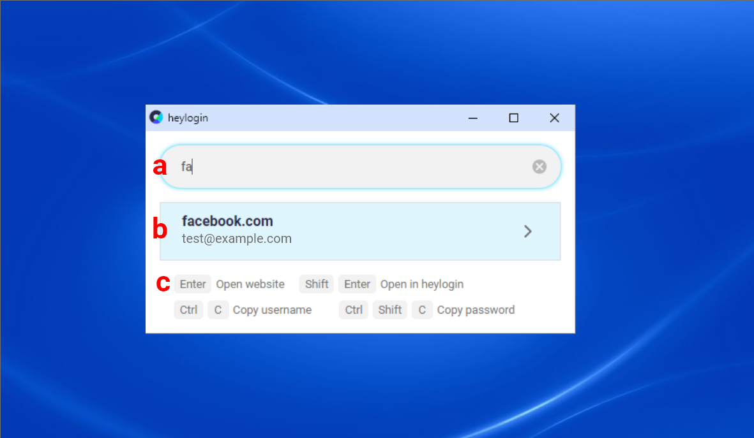Click the Ctrl badge in the "Copy password" shortcut

click(x=354, y=310)
